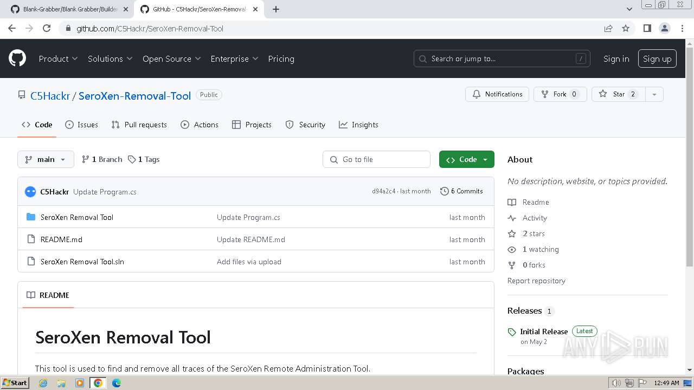Click the GitHub Octocat logo
Viewport: 694px width, 390px height.
coord(17,58)
